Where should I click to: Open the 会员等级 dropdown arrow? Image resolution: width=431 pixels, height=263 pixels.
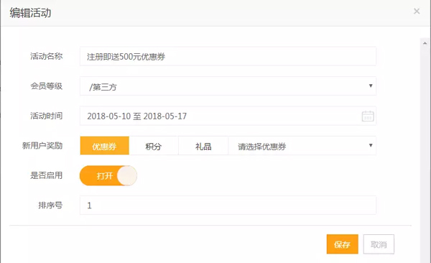pos(371,86)
